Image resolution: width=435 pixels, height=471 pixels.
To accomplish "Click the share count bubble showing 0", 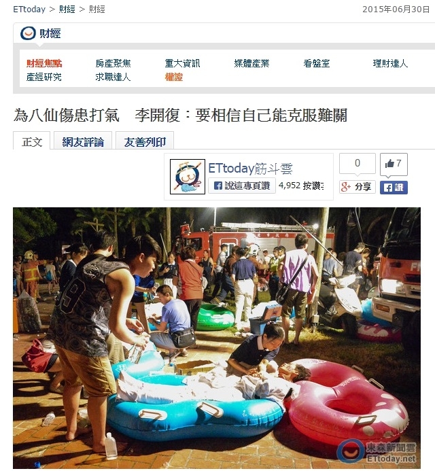I will 358,163.
